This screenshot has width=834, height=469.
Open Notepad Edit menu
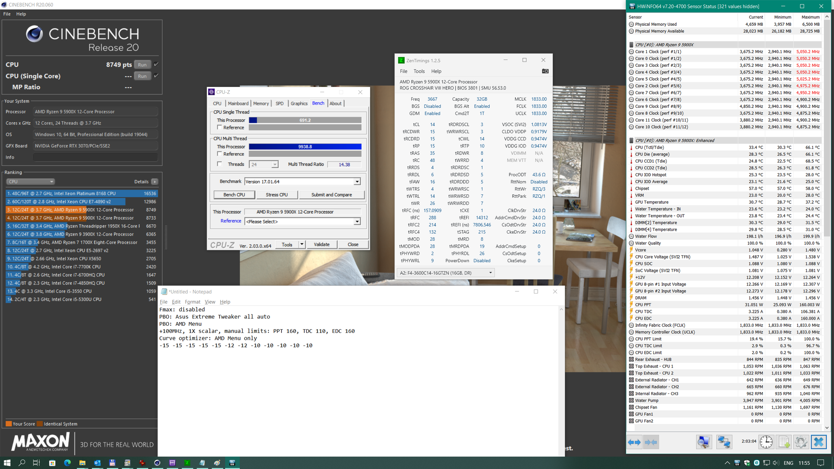point(176,302)
